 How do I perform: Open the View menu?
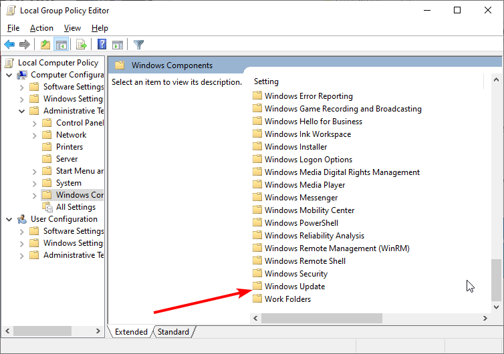tap(72, 28)
